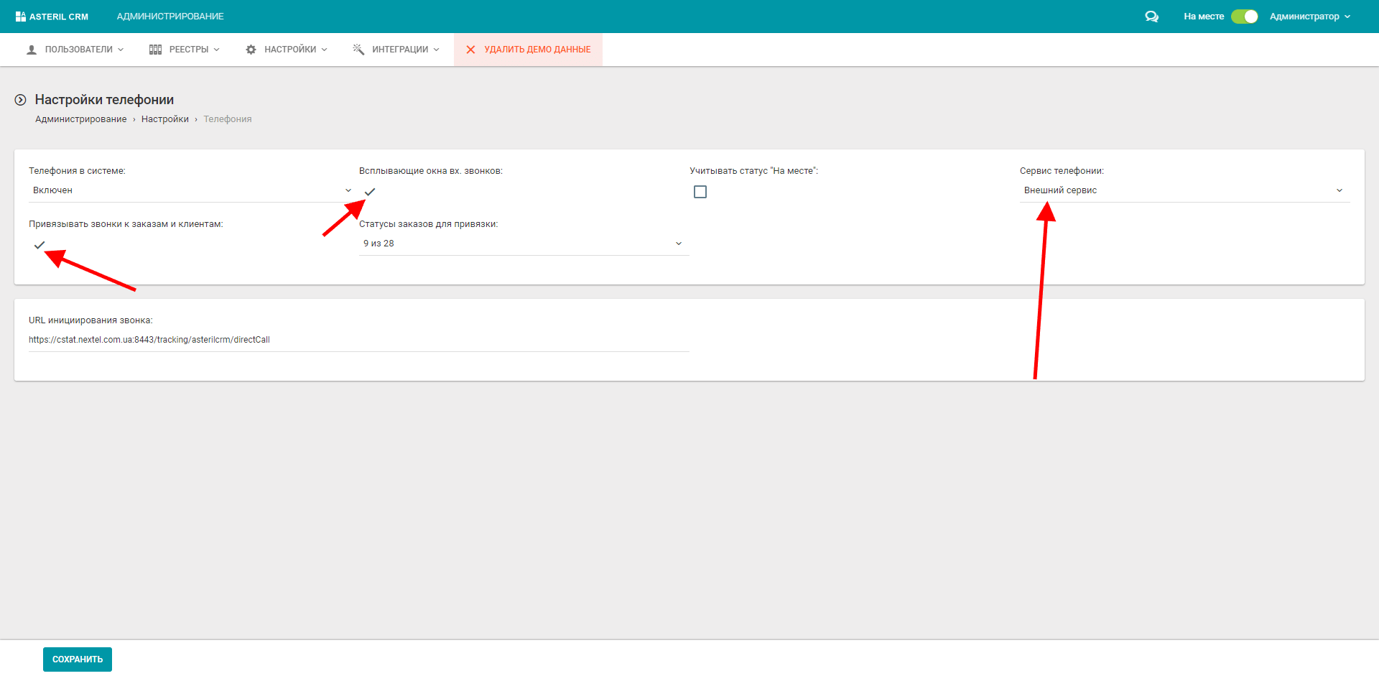Open the Администрирование top menu item
This screenshot has width=1379, height=676.
pos(170,17)
